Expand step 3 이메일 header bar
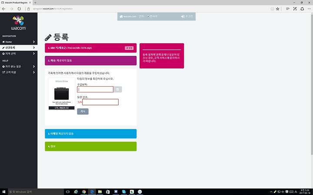Screen dimensions: 313x195 coord(90,133)
